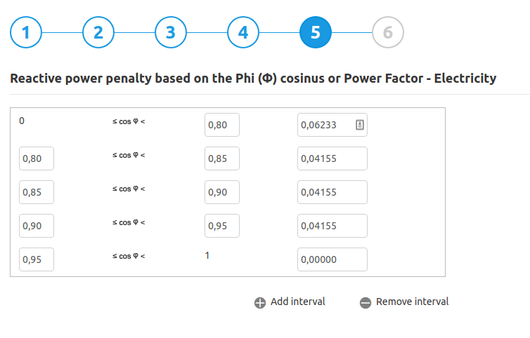Go to wizard step 3
Viewport: 530px width, 338px height.
(171, 32)
